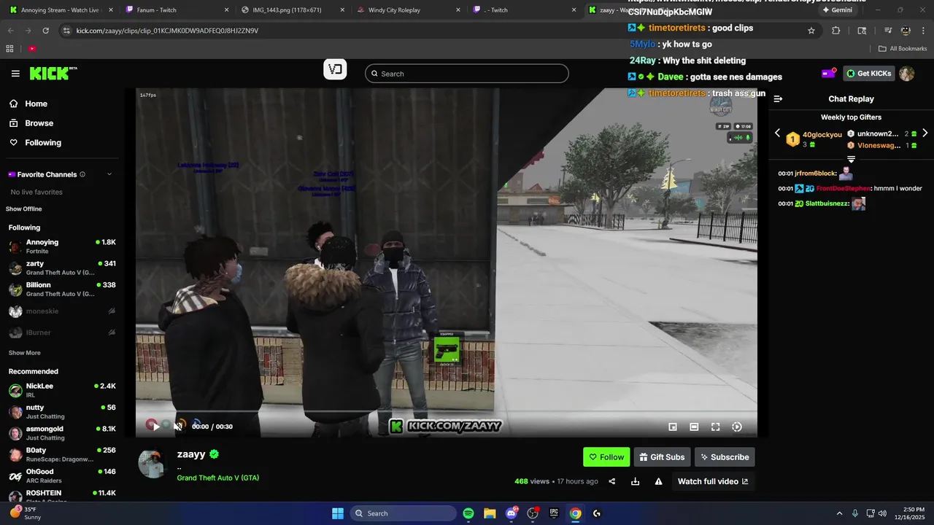Open Spotify from the taskbar
The width and height of the screenshot is (934, 525).
(468, 513)
